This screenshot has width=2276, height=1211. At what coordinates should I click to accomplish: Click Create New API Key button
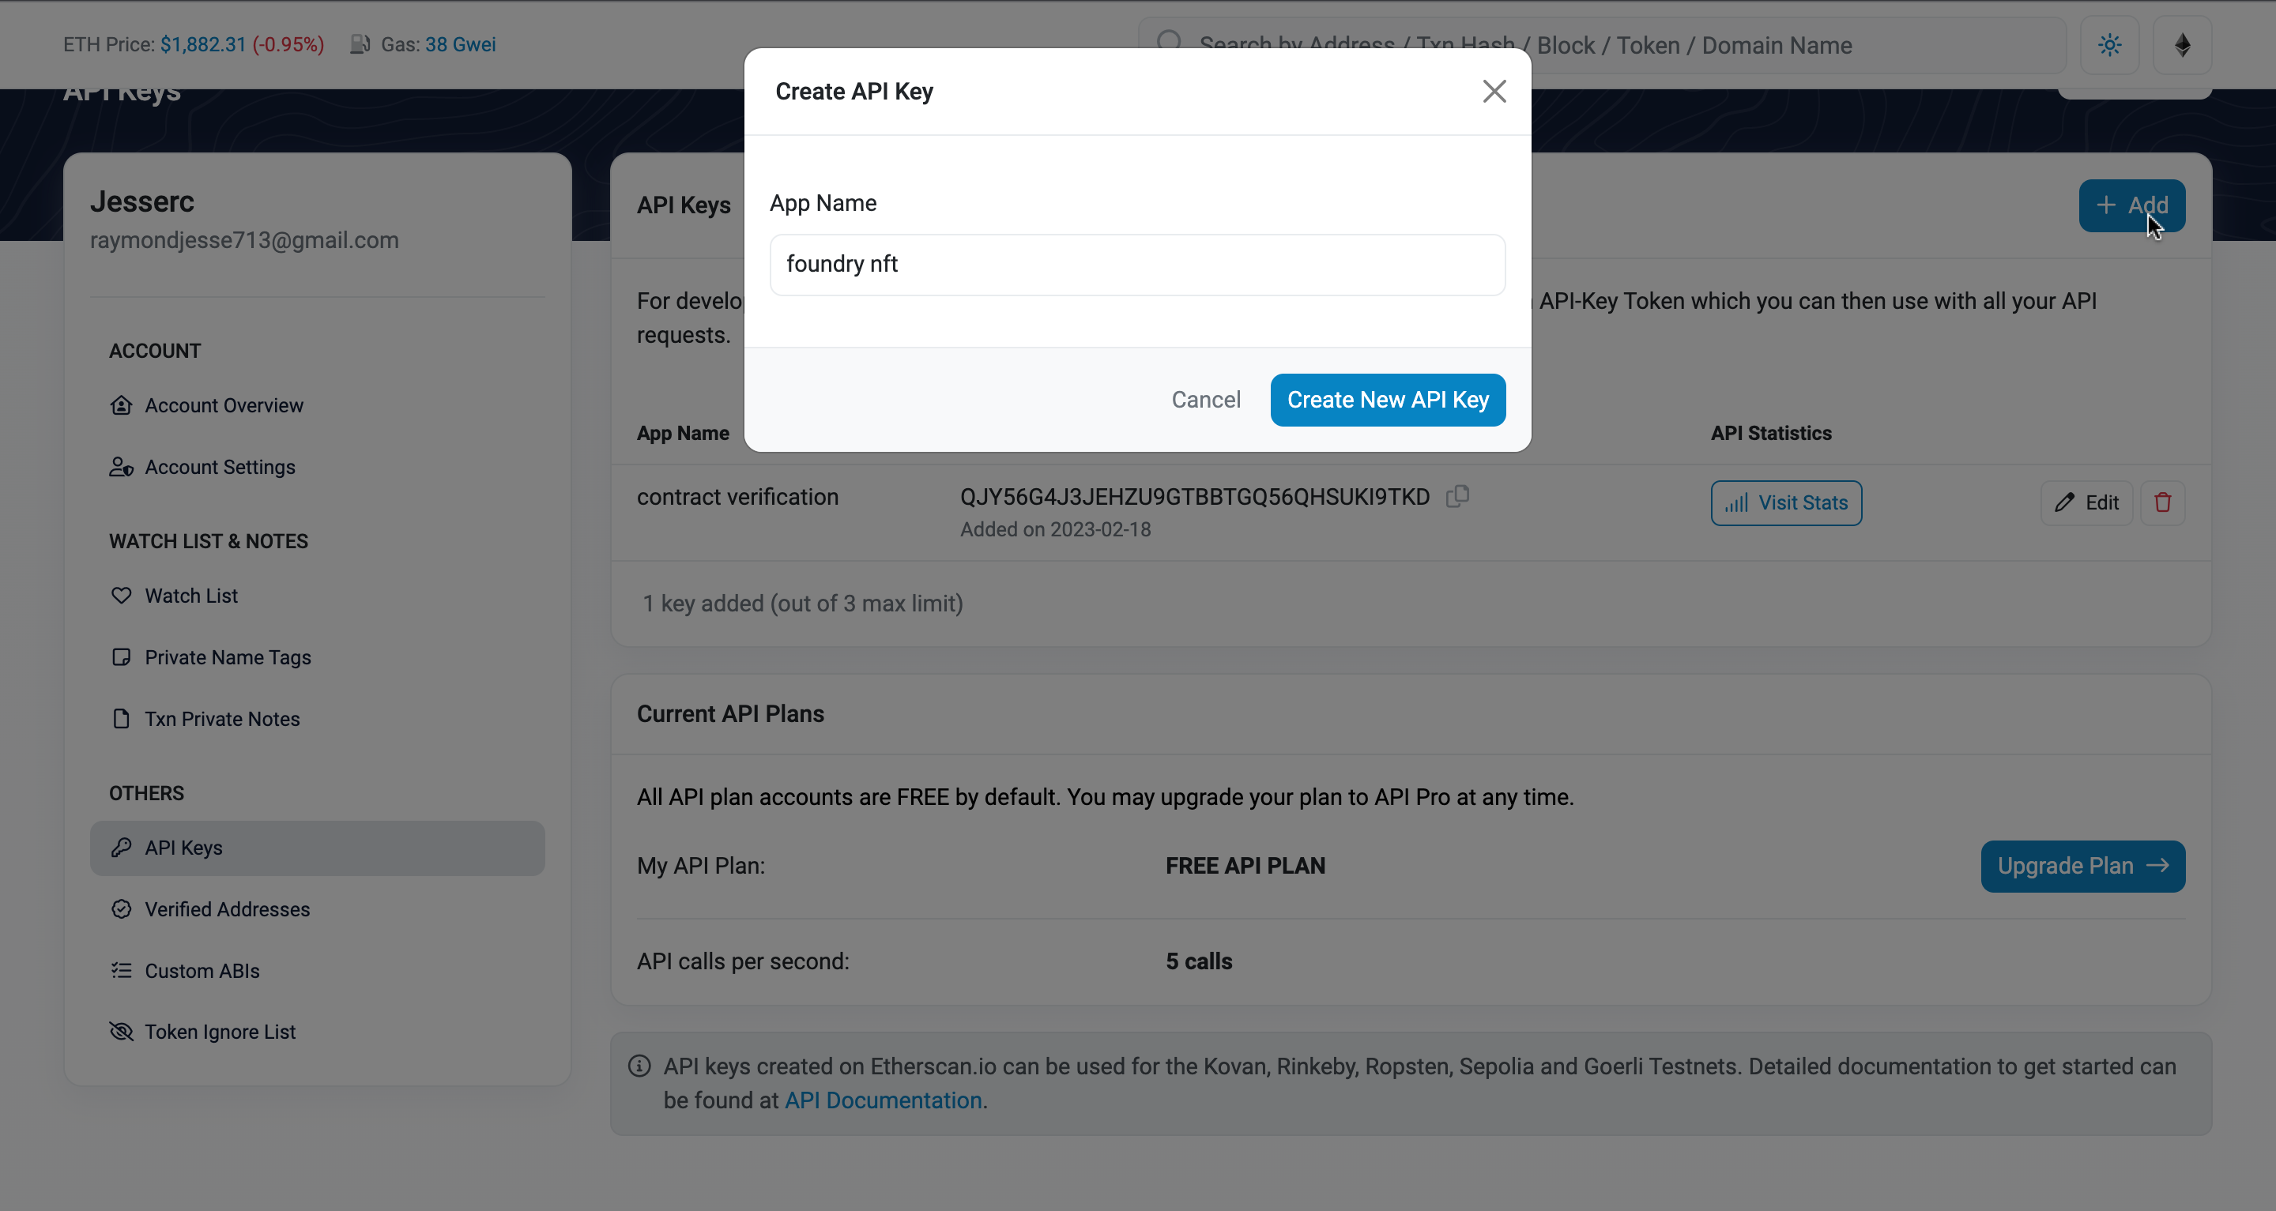[1387, 399]
